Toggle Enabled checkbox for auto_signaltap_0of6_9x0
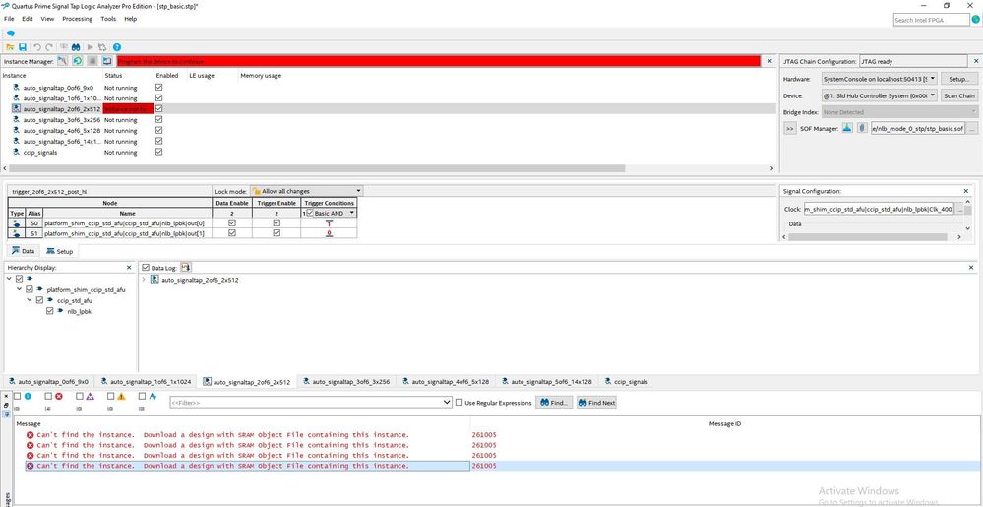Viewport: 983px width, 507px height. [158, 88]
